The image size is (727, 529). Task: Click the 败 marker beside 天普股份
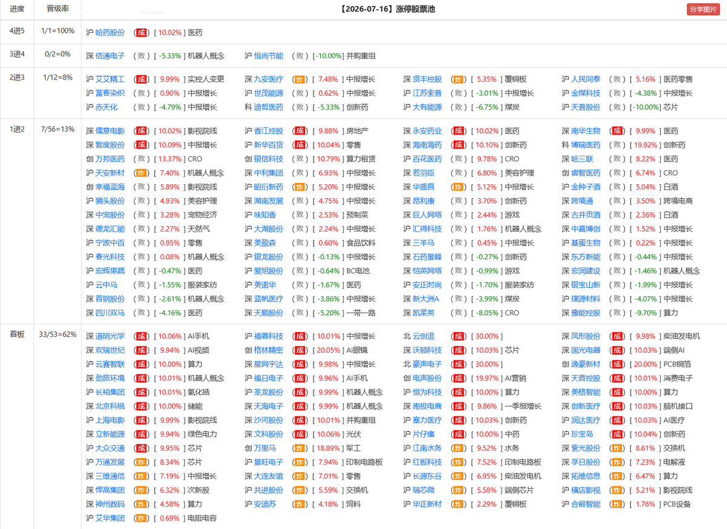pyautogui.click(x=617, y=107)
